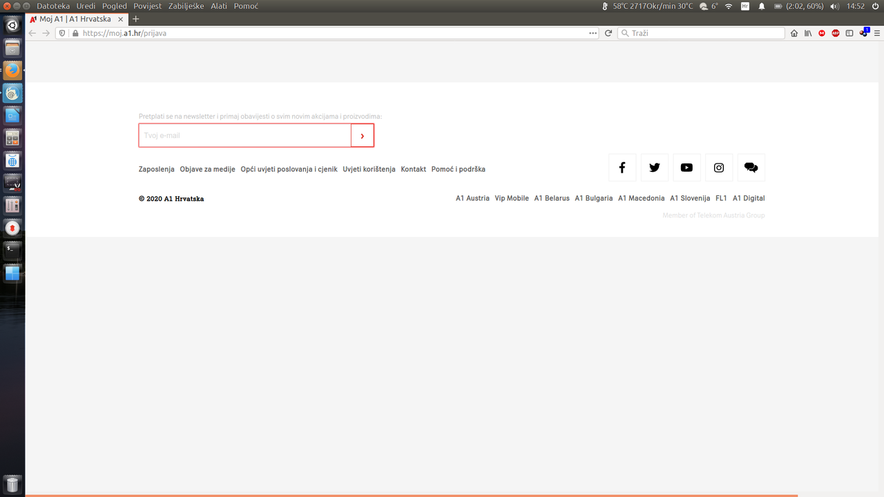
Task: Open the Povijest menu
Action: coord(148,6)
